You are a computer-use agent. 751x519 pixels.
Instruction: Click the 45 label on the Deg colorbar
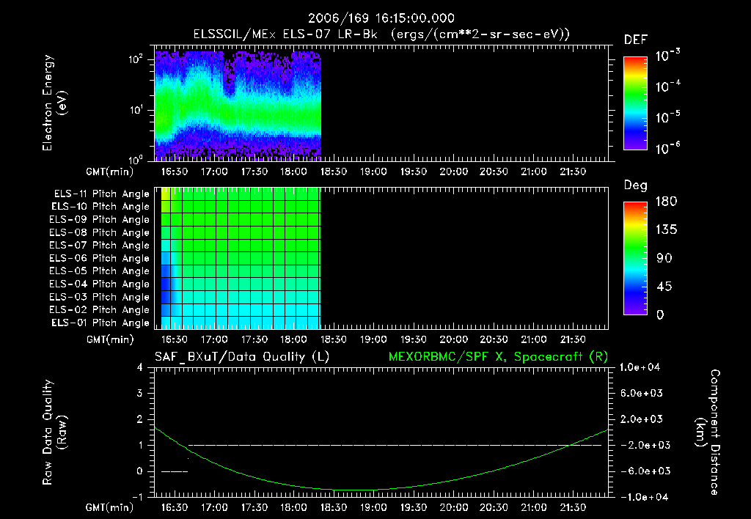pos(664,287)
